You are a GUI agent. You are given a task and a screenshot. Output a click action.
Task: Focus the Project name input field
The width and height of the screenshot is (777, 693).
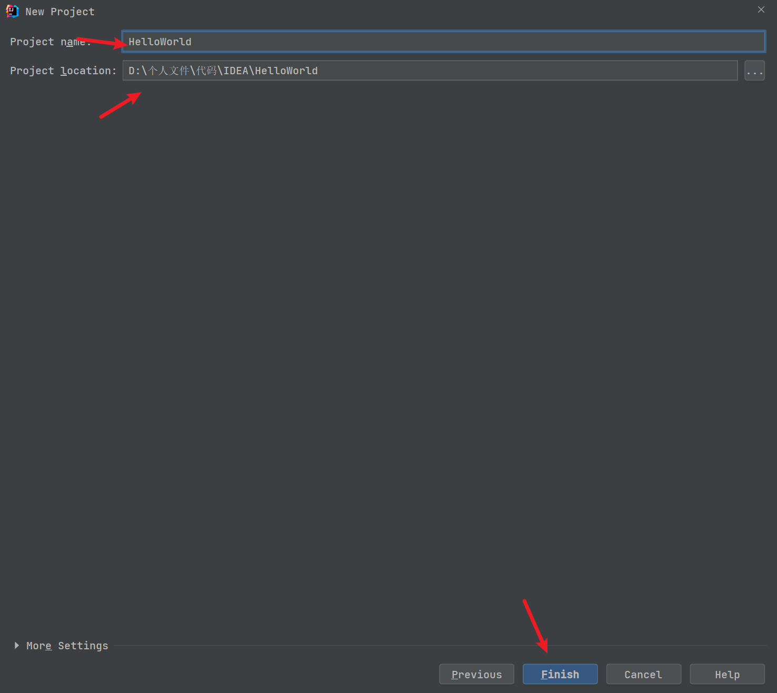tap(442, 42)
